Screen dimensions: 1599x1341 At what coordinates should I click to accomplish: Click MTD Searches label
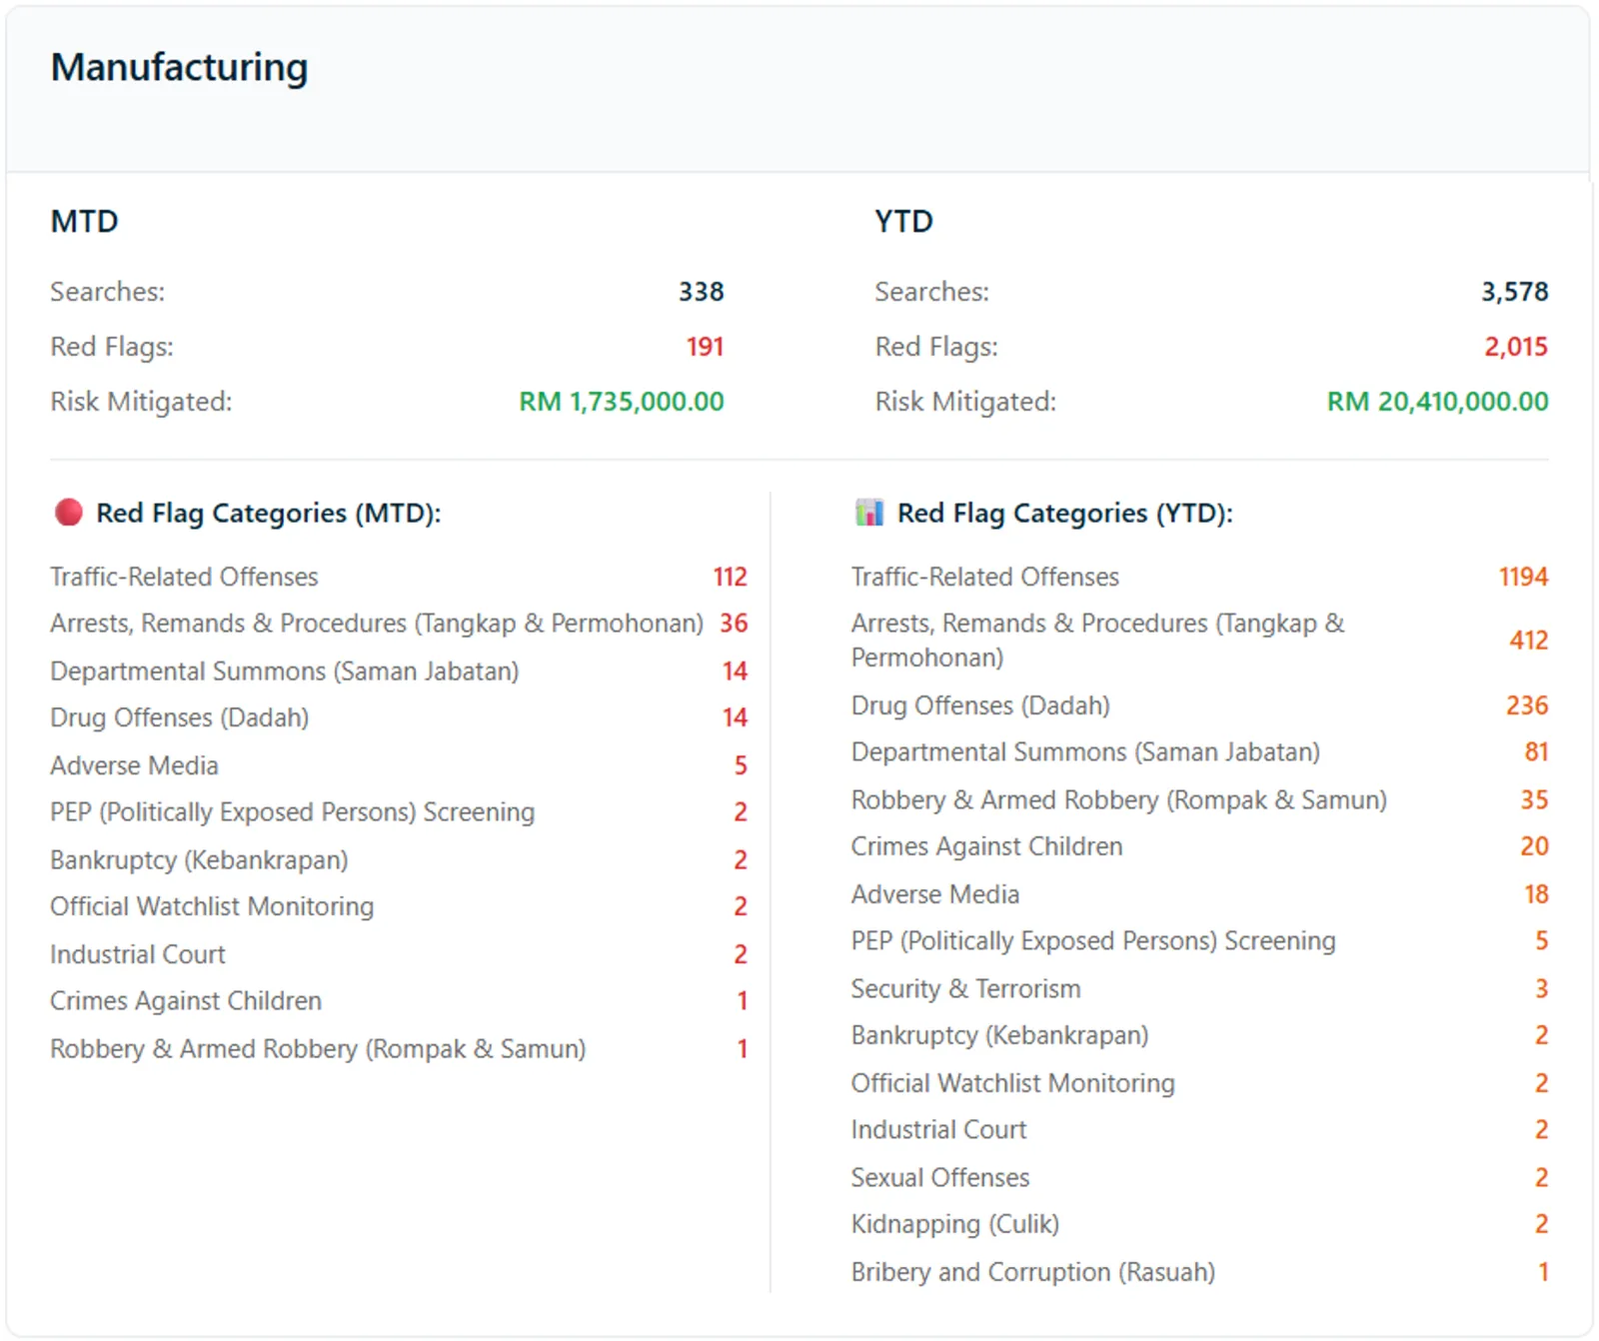(x=108, y=292)
